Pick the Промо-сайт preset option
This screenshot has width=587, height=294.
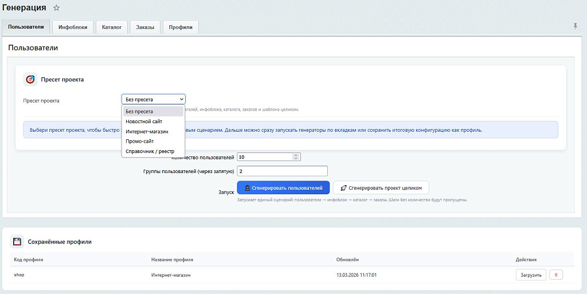pyautogui.click(x=140, y=141)
